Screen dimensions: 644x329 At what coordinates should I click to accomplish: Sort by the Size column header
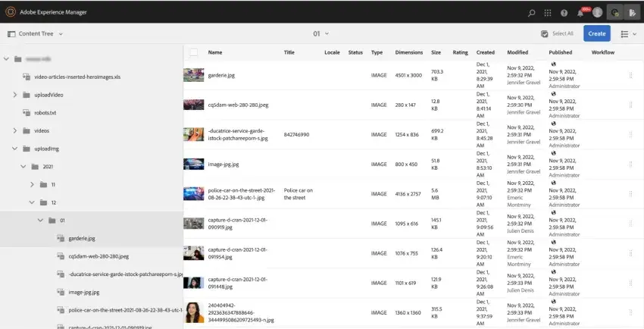coord(436,52)
